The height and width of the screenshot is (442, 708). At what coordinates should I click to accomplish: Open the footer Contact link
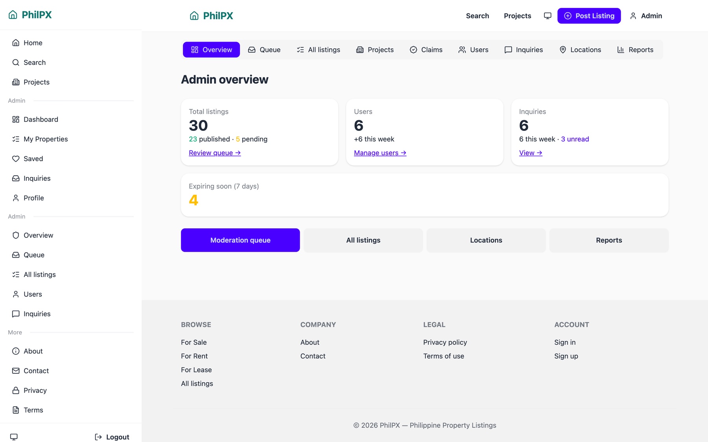coord(313,356)
